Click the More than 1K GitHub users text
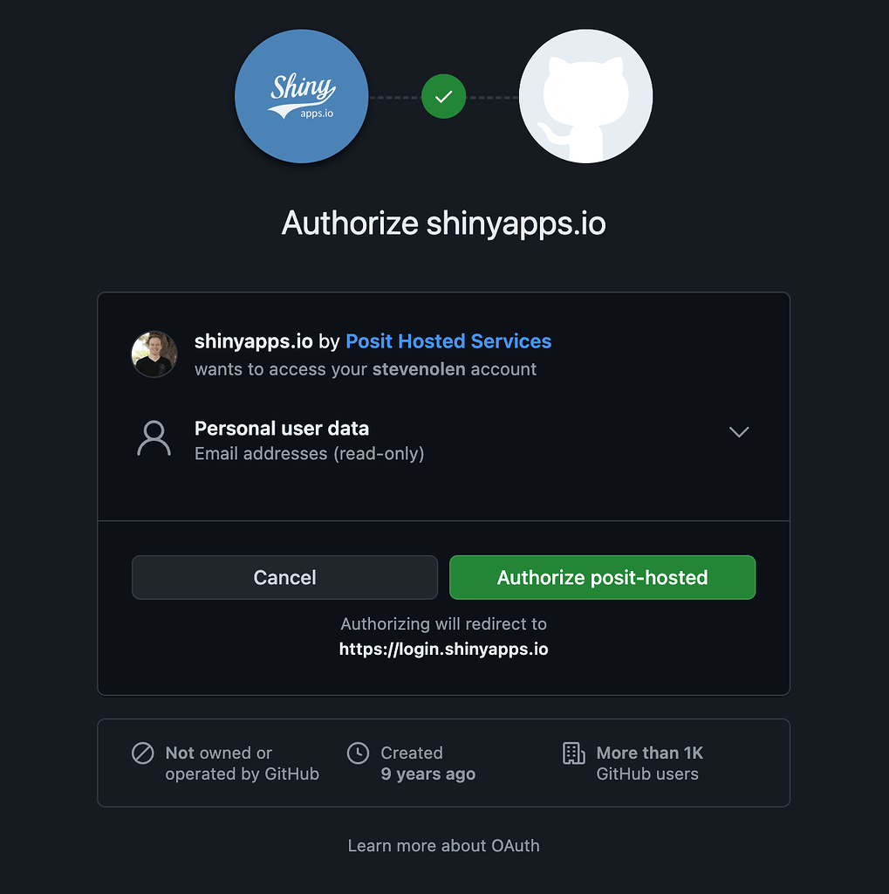The width and height of the screenshot is (889, 894). coord(650,763)
